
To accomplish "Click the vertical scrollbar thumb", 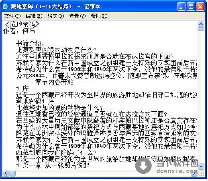I will coord(201,29).
